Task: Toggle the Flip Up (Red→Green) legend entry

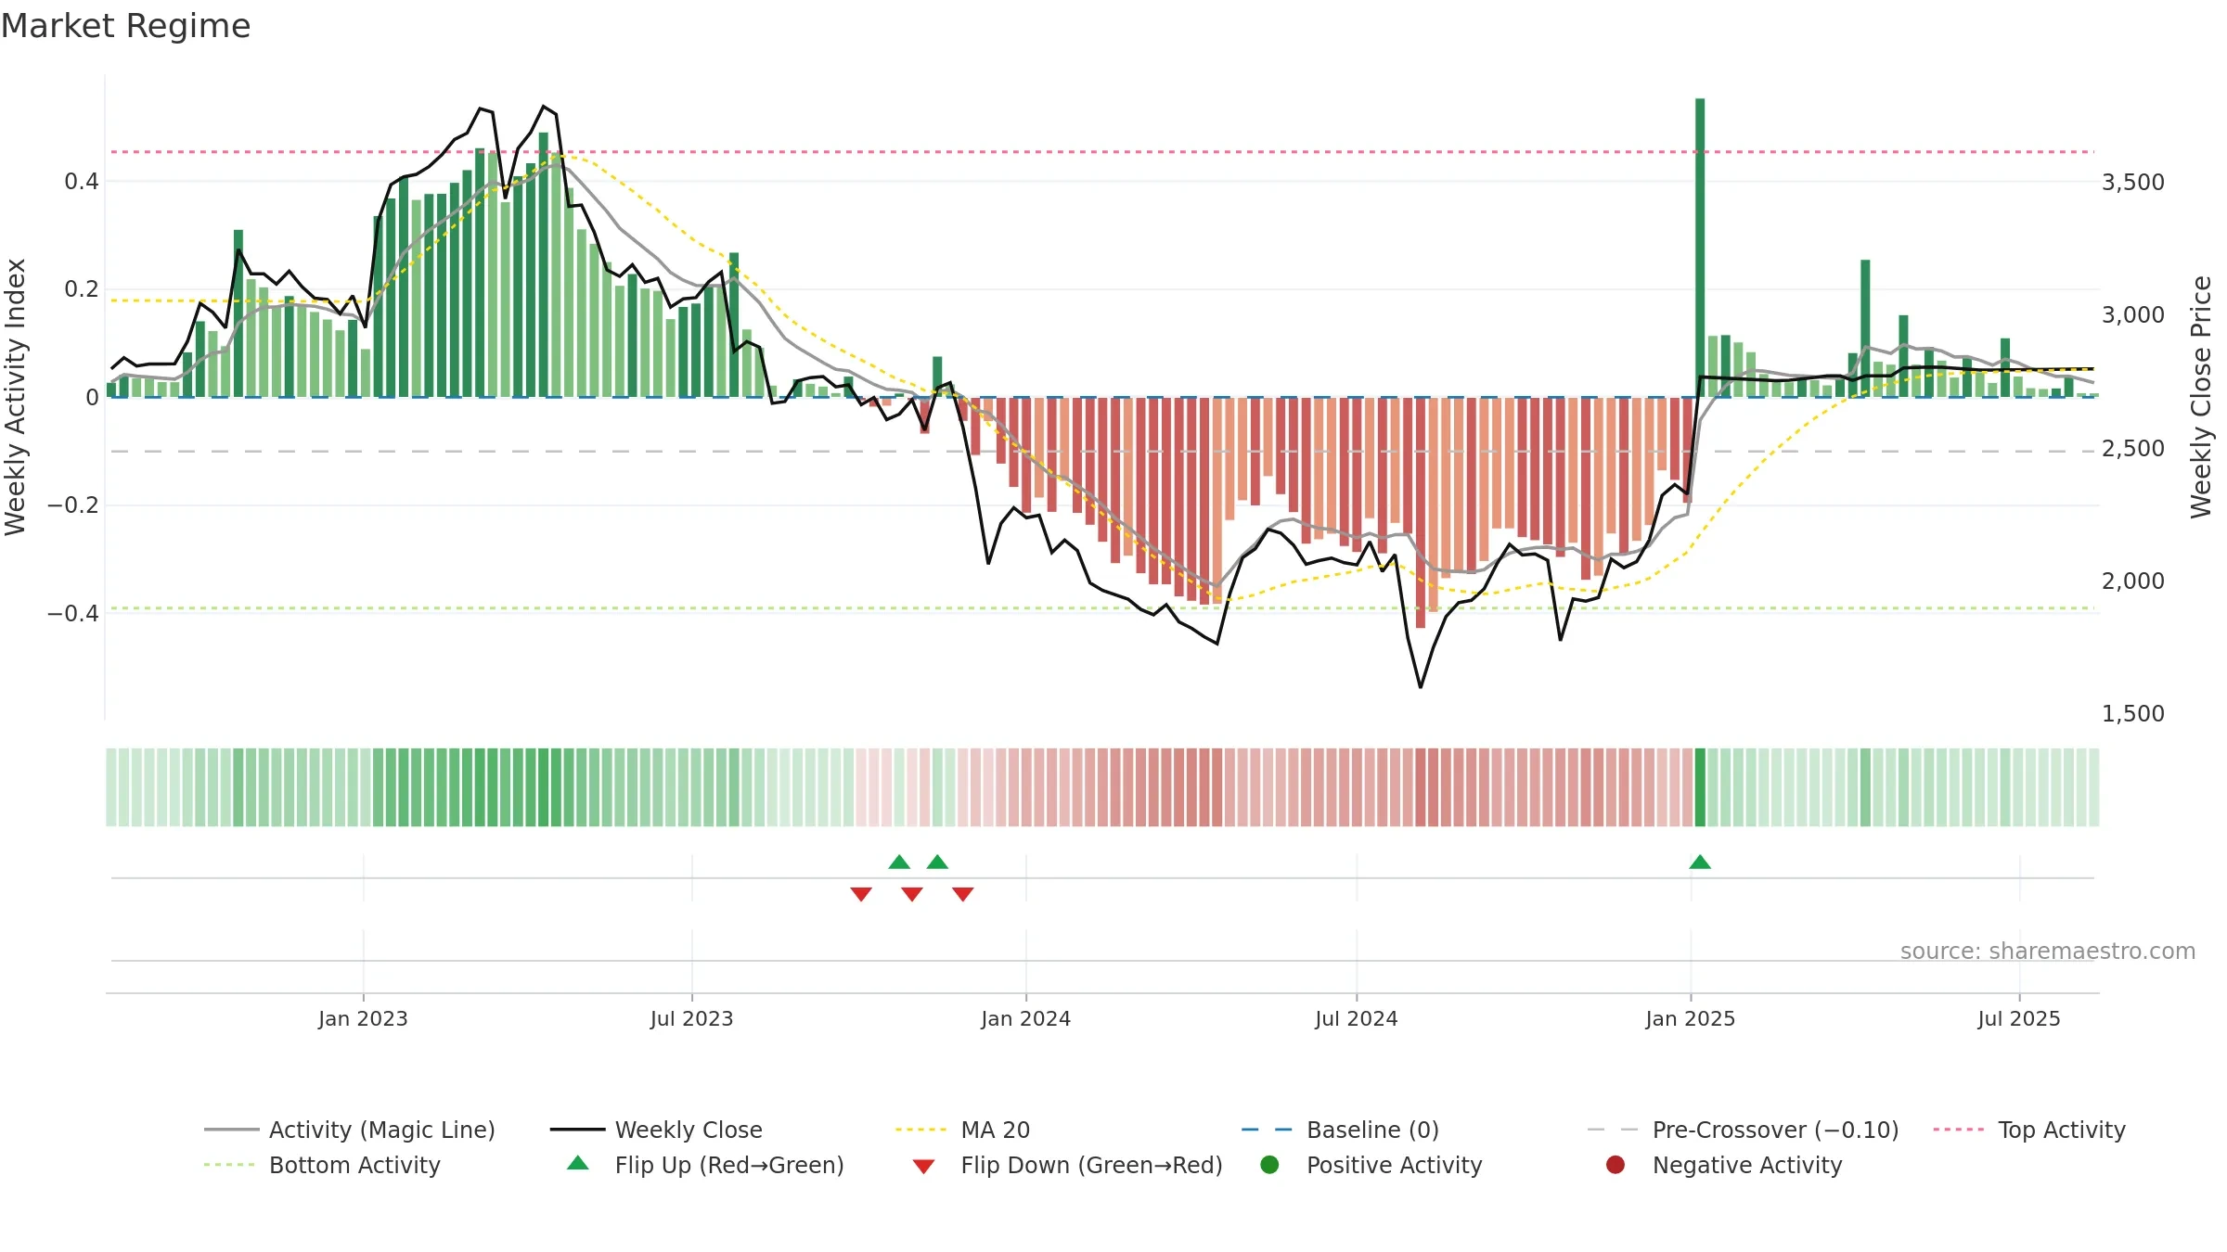Action: point(705,1165)
